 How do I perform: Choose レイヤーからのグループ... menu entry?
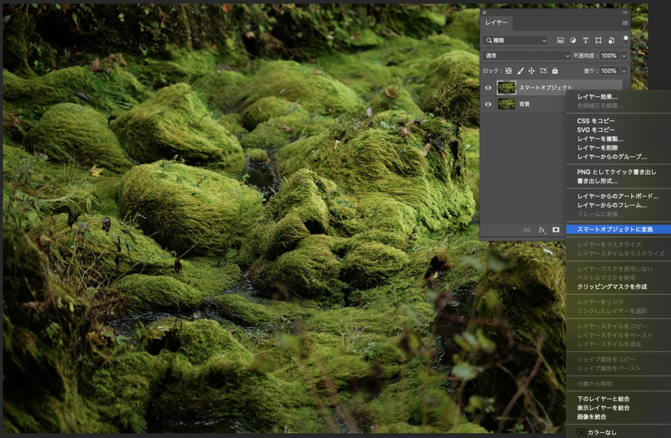[612, 156]
